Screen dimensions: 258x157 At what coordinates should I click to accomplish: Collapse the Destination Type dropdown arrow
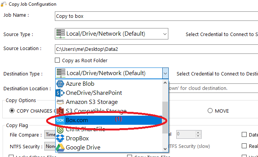(x=165, y=74)
